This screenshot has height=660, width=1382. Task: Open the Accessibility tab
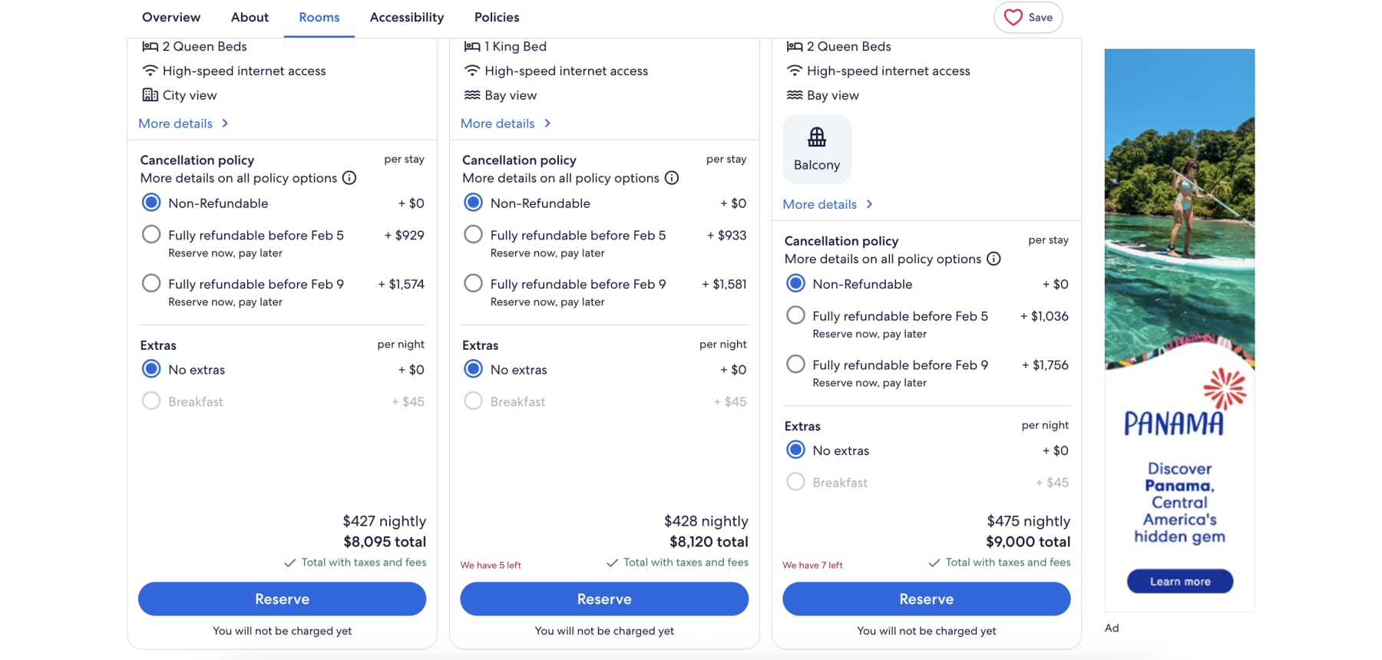tap(406, 17)
